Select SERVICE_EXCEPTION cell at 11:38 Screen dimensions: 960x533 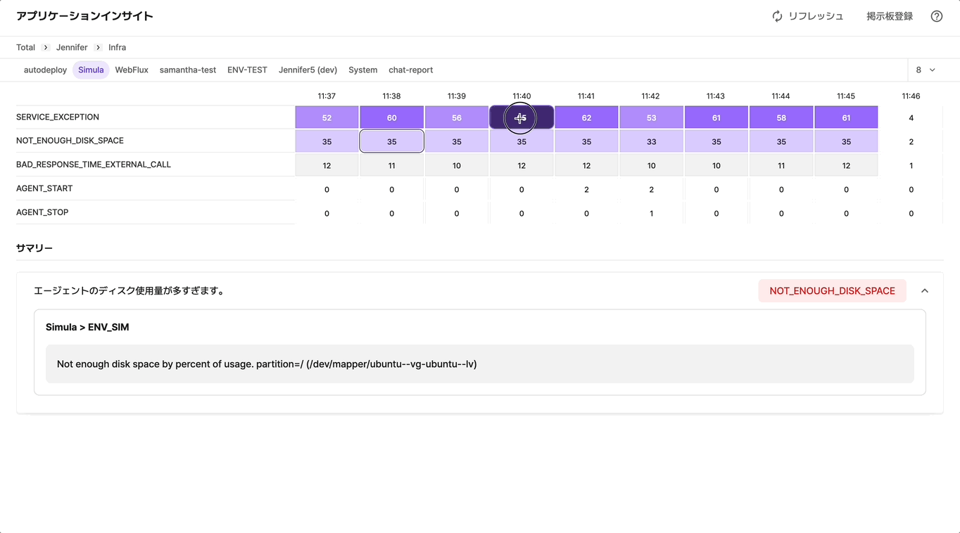click(391, 117)
